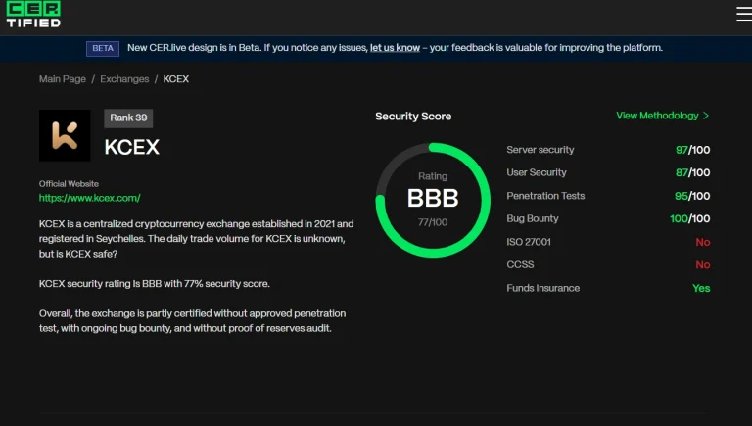The image size is (752, 426).
Task: Click the 87/100 user security score
Action: pos(692,172)
